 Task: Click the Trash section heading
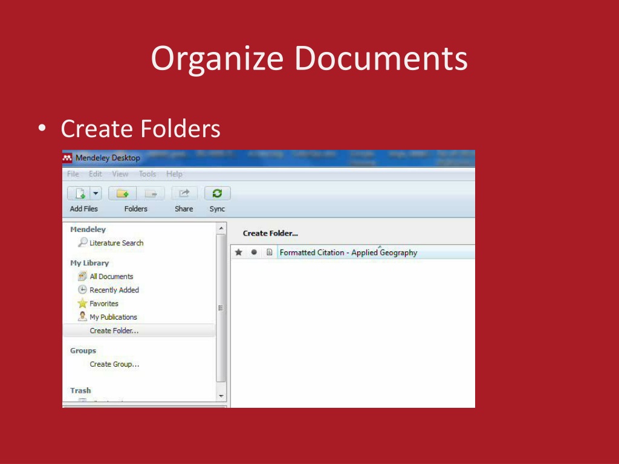coord(80,391)
